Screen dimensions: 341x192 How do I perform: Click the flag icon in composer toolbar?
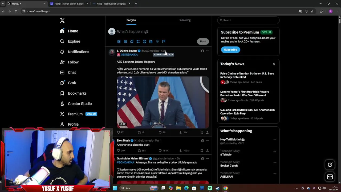click(164, 42)
